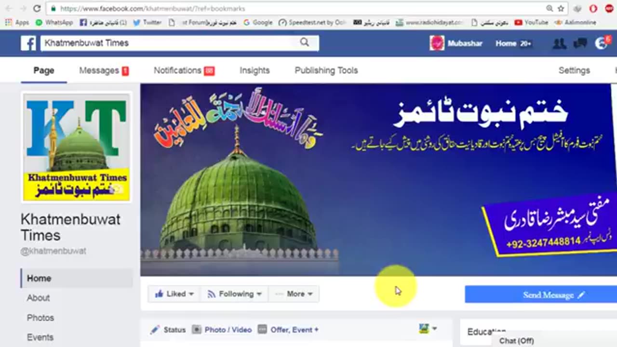Open the messages chat bubbles icon
This screenshot has height=347, width=617.
tap(580, 43)
